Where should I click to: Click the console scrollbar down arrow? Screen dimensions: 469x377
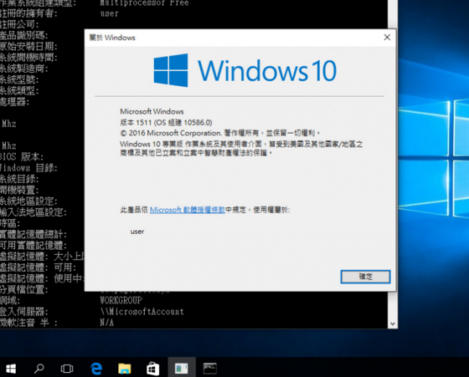click(393, 324)
